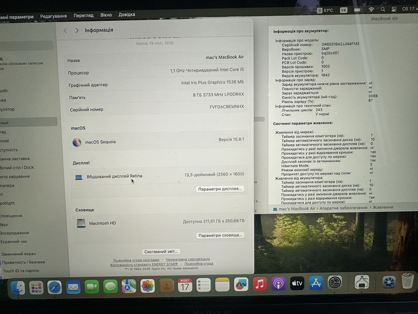Select Екранний час in sidebar

pyautogui.click(x=13, y=242)
